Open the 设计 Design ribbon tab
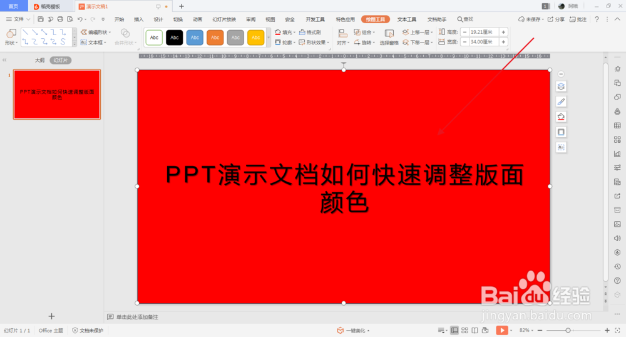The width and height of the screenshot is (626, 337). pyautogui.click(x=158, y=19)
